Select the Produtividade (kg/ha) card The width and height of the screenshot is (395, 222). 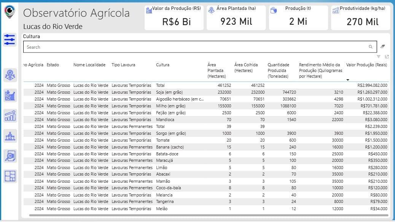coord(361,18)
